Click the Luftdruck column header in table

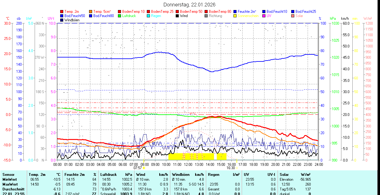tap(108, 175)
